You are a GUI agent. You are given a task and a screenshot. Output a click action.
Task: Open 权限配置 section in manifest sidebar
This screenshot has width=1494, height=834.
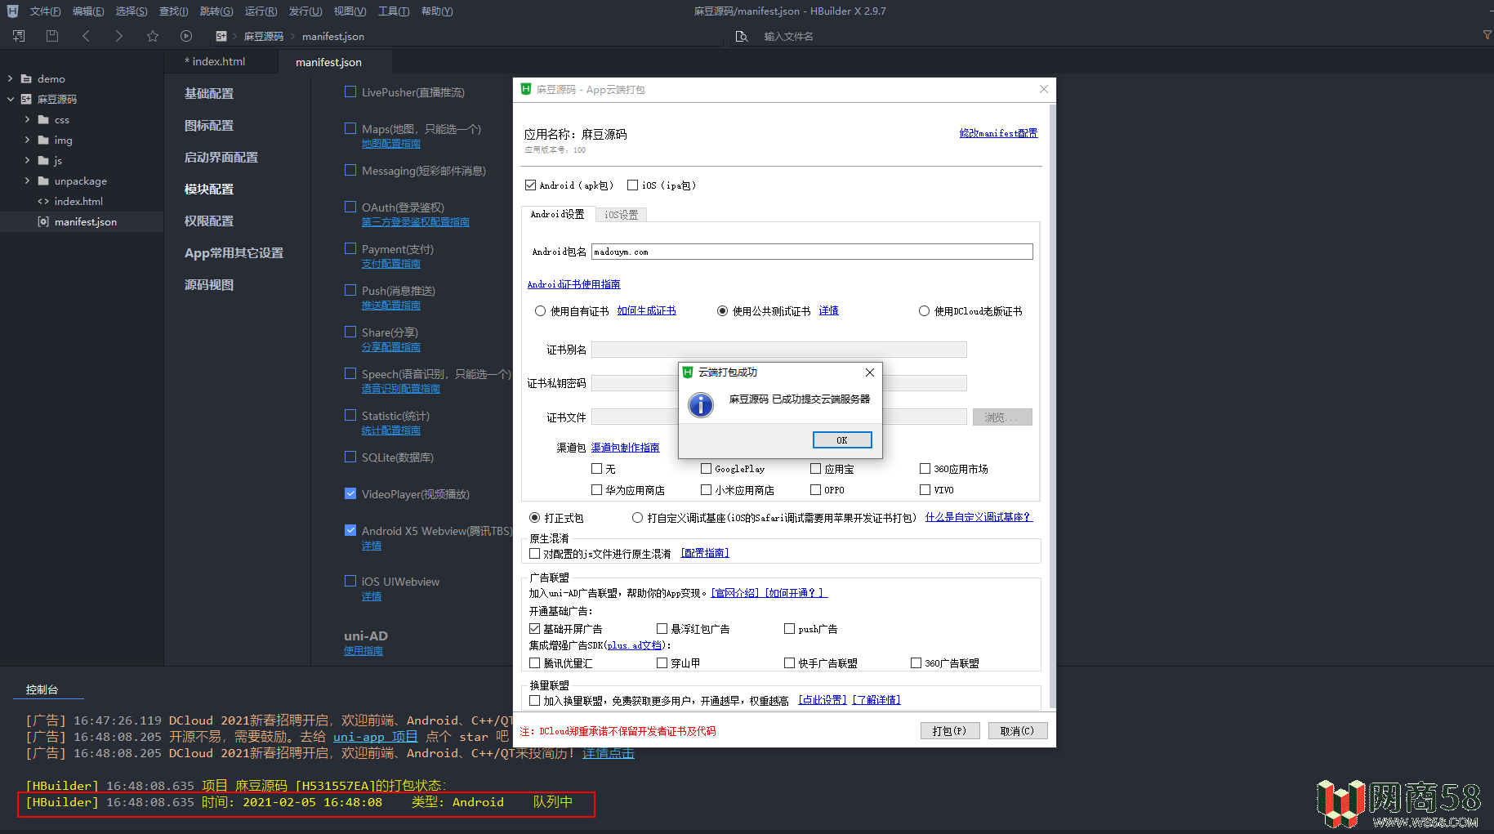(x=209, y=221)
